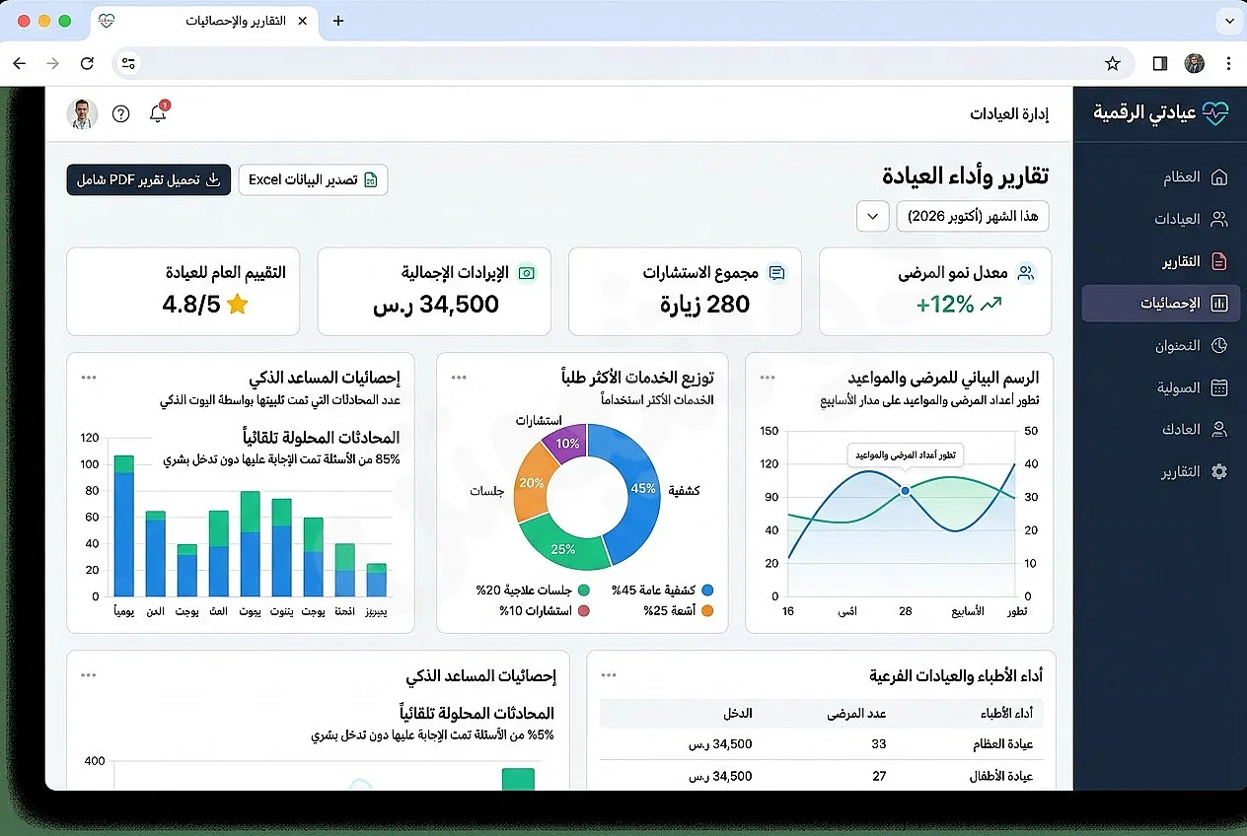Viewport: 1247px width, 836px height.
Task: Select the gear icon at sidebar bottom
Action: 1219,471
